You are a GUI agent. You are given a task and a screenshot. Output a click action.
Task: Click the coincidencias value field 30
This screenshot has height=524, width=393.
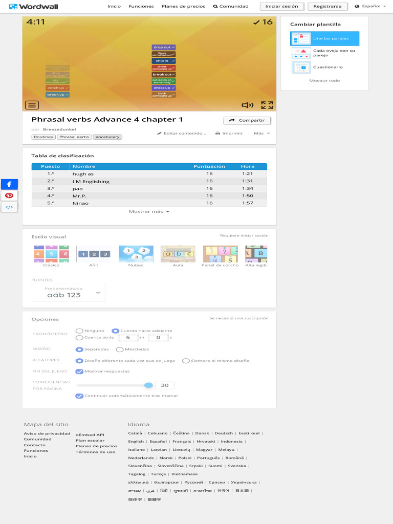[x=165, y=385]
